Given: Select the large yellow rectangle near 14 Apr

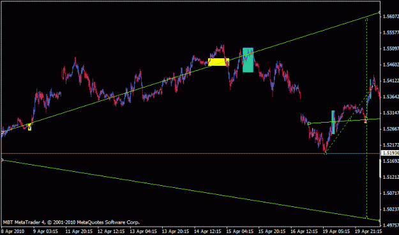Looking at the screenshot, I should point(218,62).
